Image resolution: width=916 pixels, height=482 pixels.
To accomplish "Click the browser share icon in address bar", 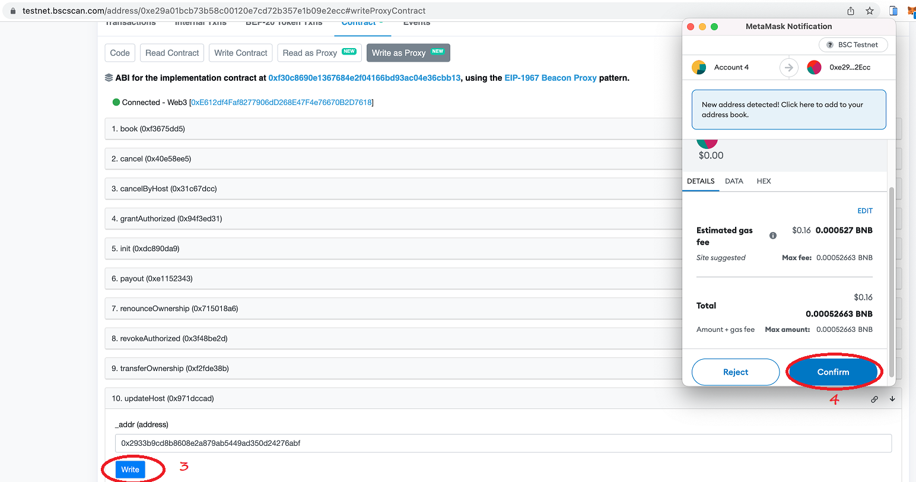I will (851, 11).
